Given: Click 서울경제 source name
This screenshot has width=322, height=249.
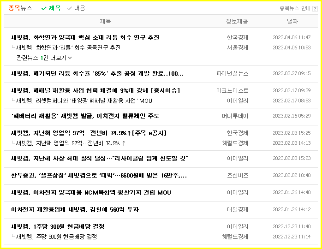Looking at the screenshot, I should 238,47.
